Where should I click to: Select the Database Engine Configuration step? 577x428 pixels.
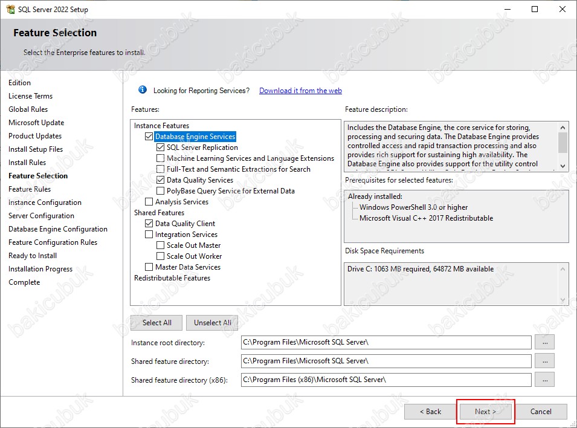click(58, 229)
